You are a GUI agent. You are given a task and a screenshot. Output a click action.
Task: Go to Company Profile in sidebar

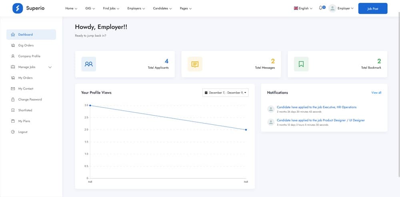tap(29, 56)
